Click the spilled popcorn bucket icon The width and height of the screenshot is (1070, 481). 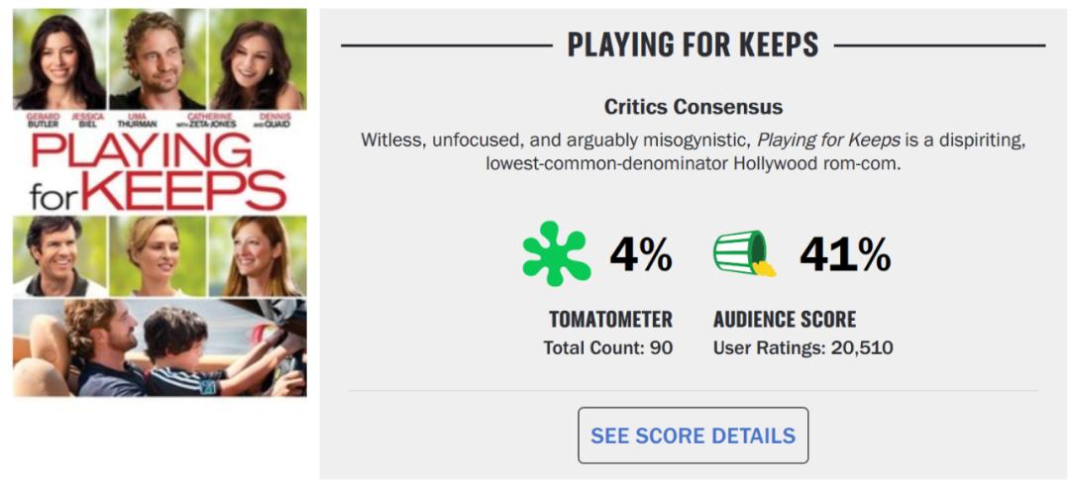point(744,253)
